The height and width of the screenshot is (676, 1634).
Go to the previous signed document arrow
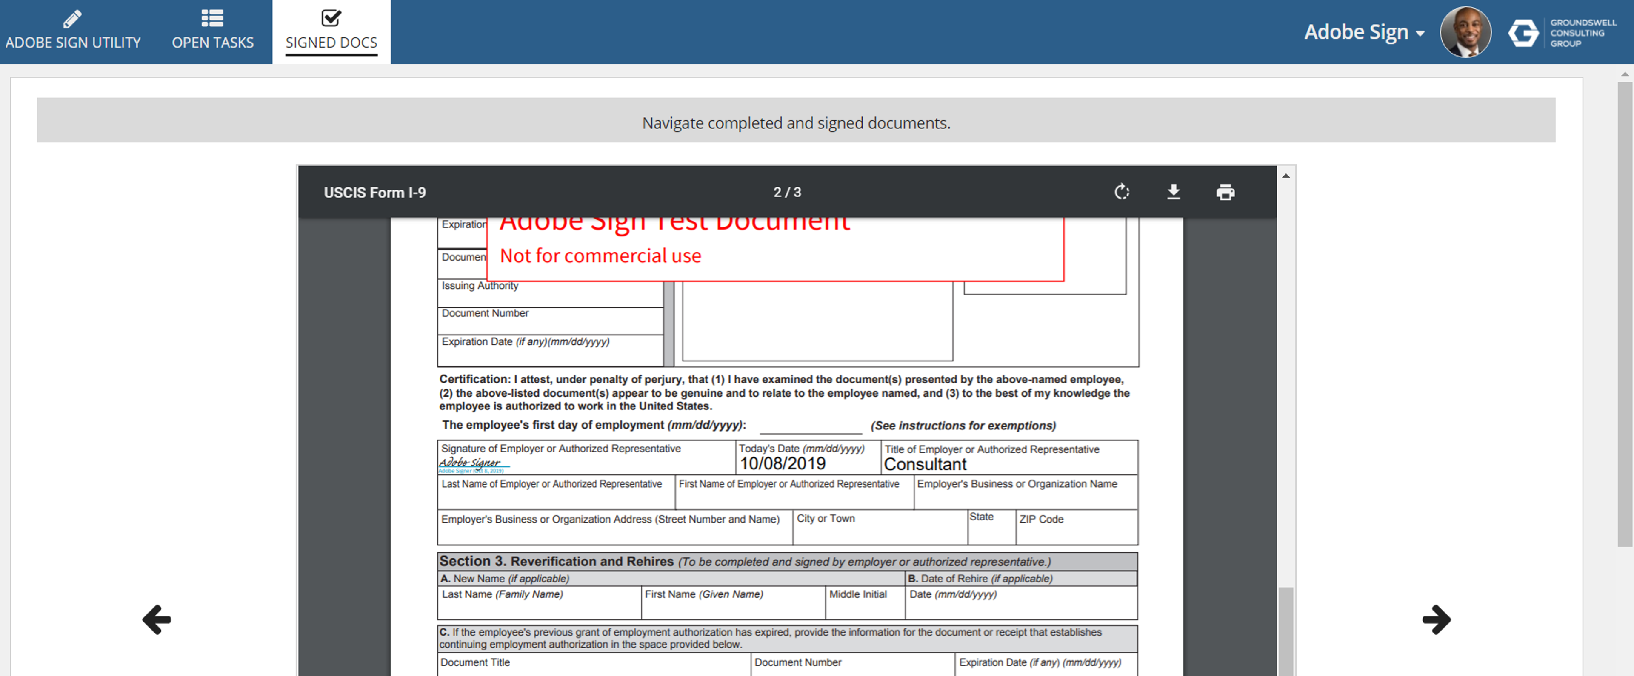pyautogui.click(x=157, y=619)
